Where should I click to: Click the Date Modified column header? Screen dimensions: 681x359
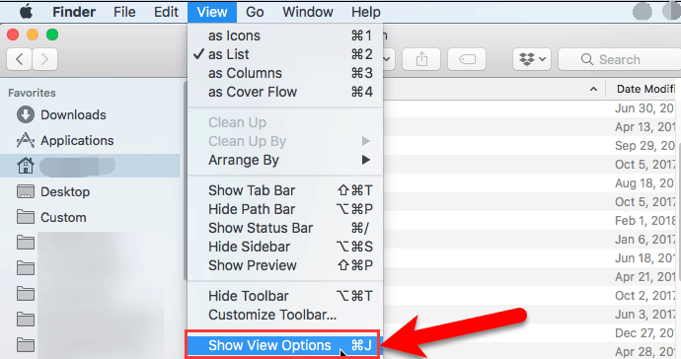tap(645, 89)
